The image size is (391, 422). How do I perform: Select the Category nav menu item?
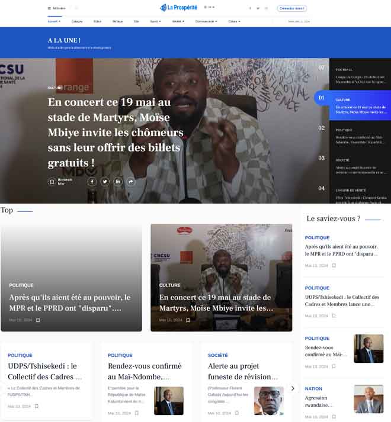pyautogui.click(x=77, y=21)
